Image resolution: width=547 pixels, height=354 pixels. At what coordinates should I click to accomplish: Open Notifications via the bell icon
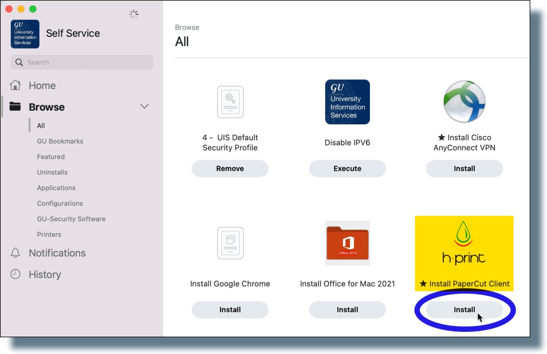point(16,253)
